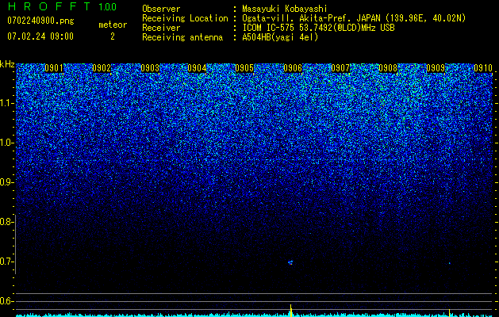Click the 0904 time marker

pyautogui.click(x=197, y=68)
